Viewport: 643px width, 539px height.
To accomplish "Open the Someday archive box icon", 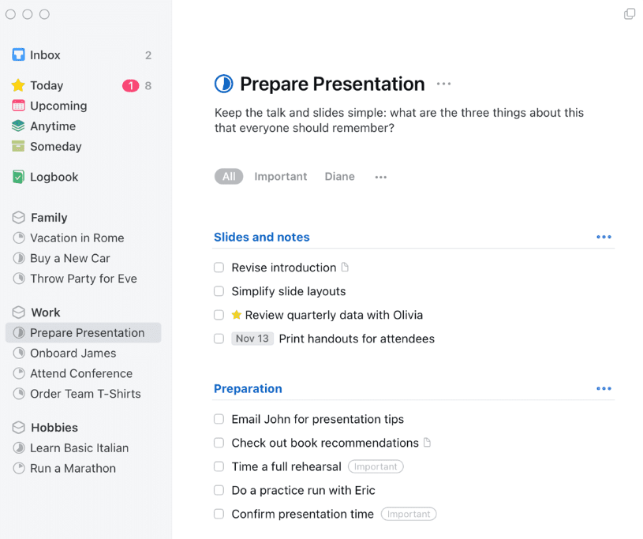I will [18, 147].
